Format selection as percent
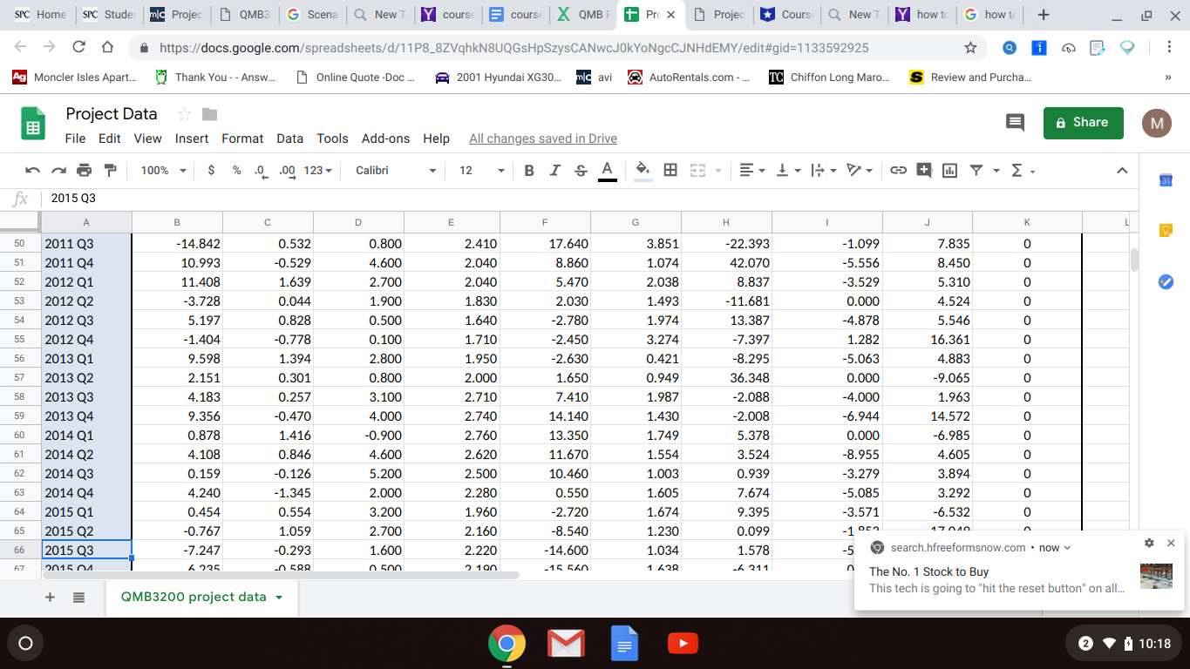Viewport: 1190px width, 669px height. pos(236,171)
